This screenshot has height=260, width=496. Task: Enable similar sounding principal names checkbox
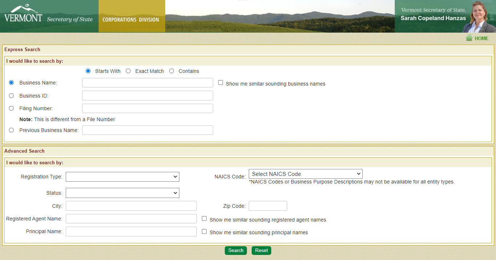pyautogui.click(x=204, y=231)
